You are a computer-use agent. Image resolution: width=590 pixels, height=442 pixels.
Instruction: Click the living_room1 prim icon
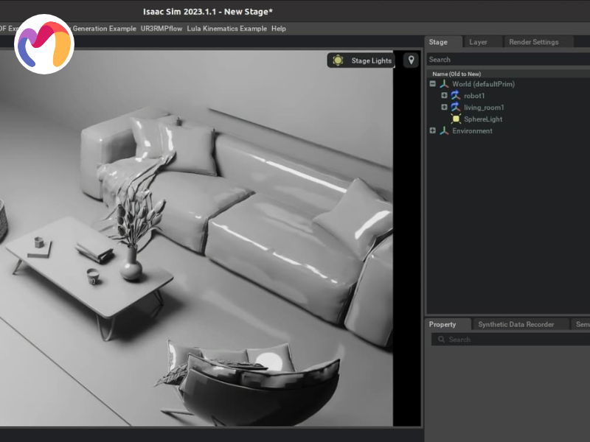click(x=455, y=108)
